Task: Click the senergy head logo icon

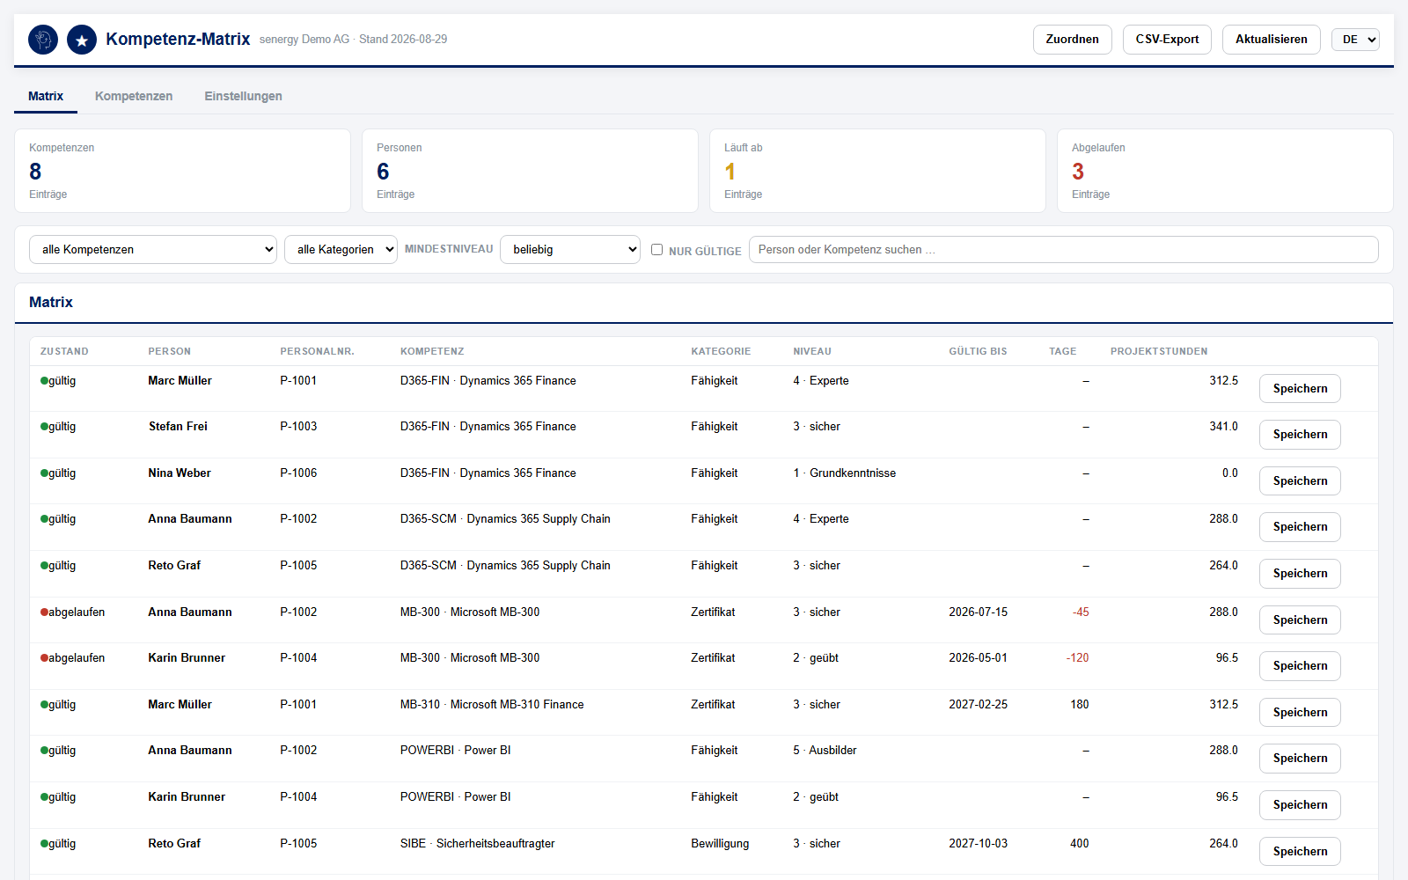Action: click(43, 40)
